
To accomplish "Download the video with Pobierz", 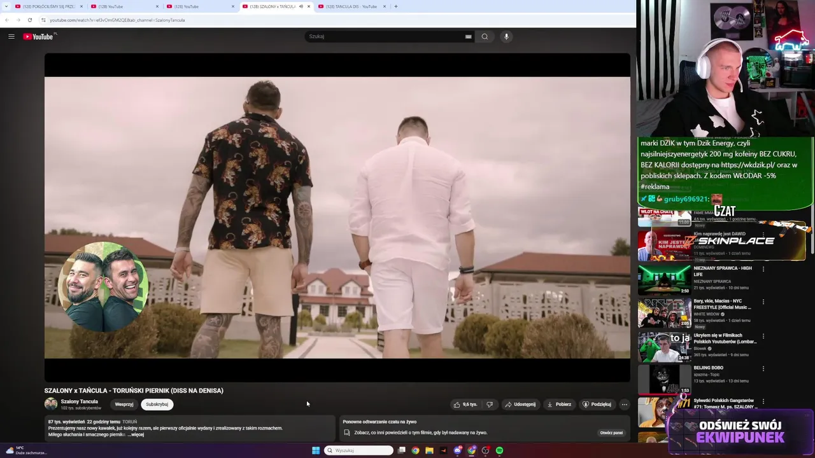I will pyautogui.click(x=559, y=405).
